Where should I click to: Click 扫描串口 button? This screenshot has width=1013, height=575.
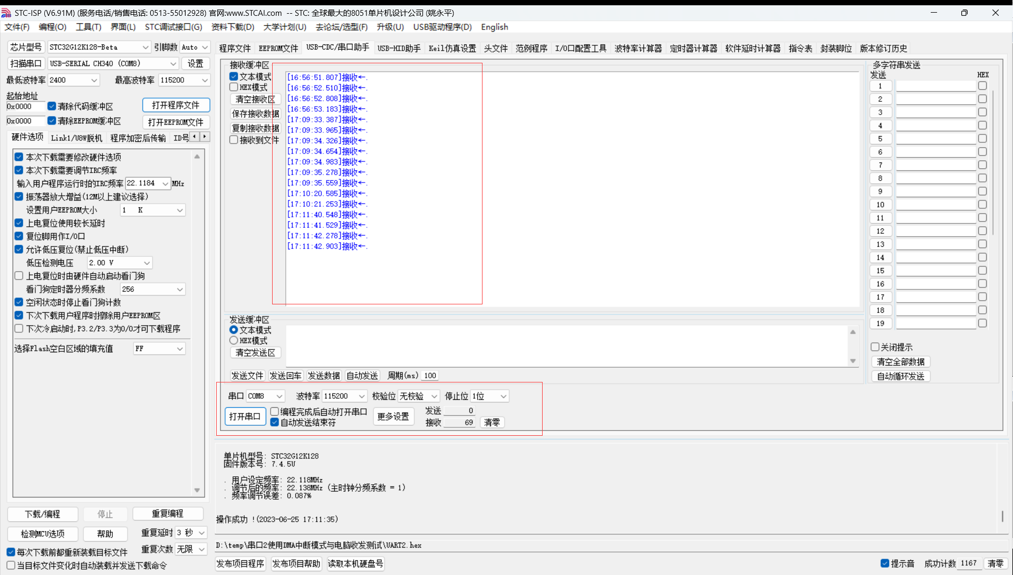[26, 63]
